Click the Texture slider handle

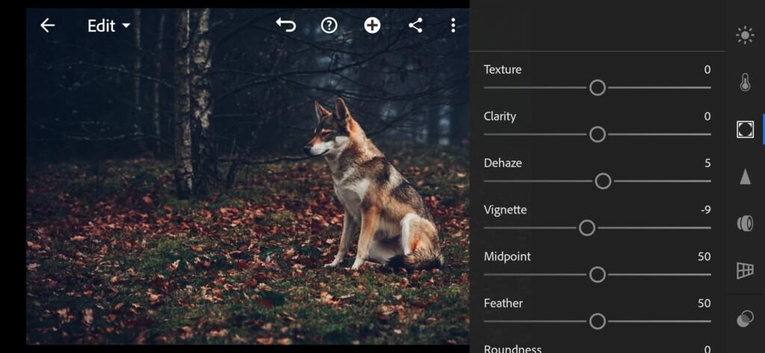pos(597,88)
